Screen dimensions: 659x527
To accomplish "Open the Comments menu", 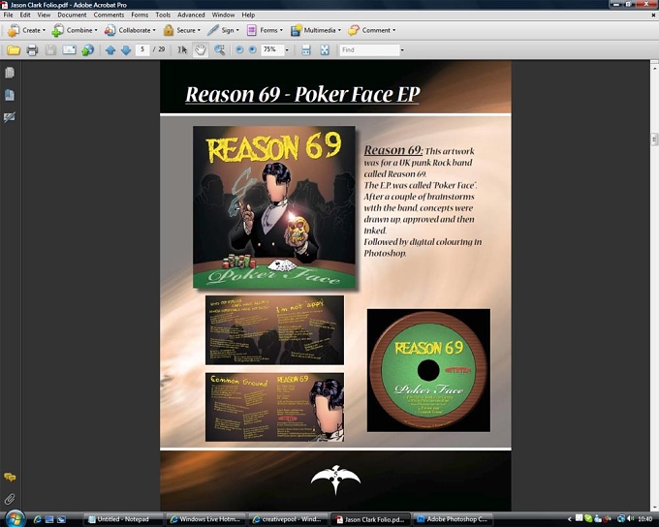I will 109,15.
